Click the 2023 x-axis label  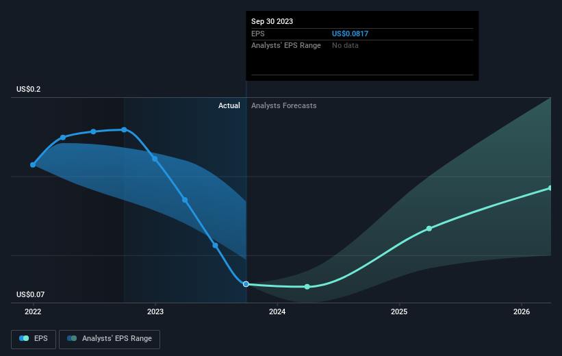[x=155, y=311]
